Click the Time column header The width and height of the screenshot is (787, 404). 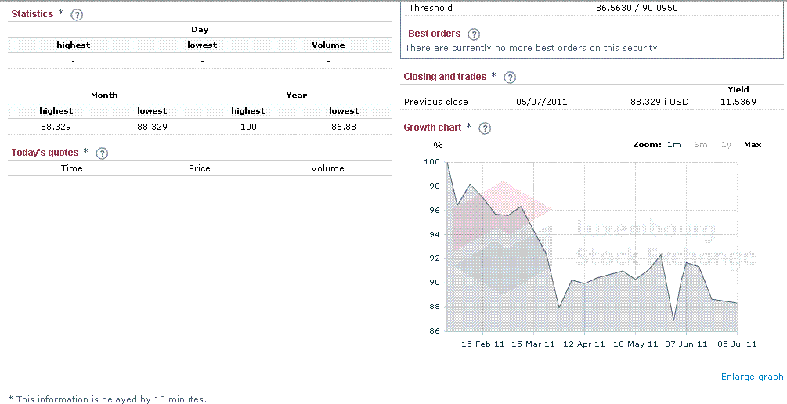[x=72, y=168]
